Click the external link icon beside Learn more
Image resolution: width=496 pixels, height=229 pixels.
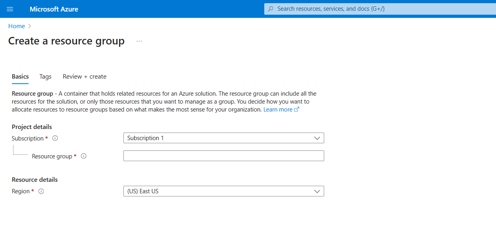[x=296, y=109]
